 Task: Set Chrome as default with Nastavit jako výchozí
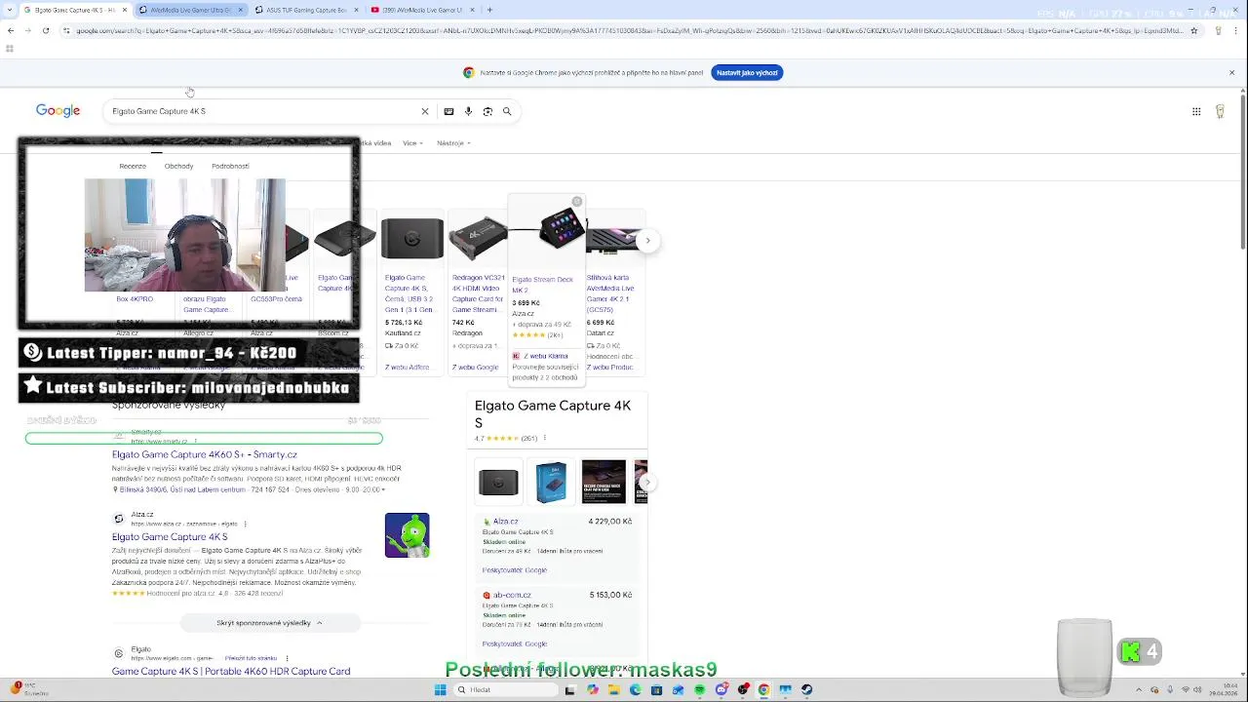[747, 72]
